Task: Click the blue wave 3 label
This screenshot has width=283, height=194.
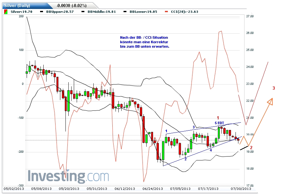Action: point(193,127)
